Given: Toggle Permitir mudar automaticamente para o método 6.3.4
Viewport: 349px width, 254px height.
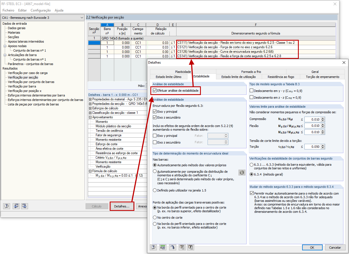Looking at the screenshot, I should point(251,193).
